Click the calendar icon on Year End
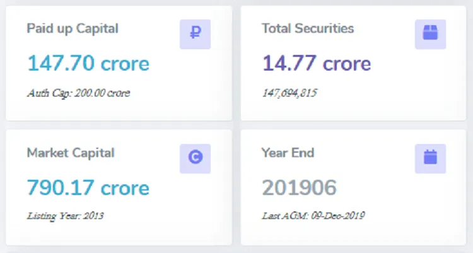The width and height of the screenshot is (473, 253). point(430,158)
